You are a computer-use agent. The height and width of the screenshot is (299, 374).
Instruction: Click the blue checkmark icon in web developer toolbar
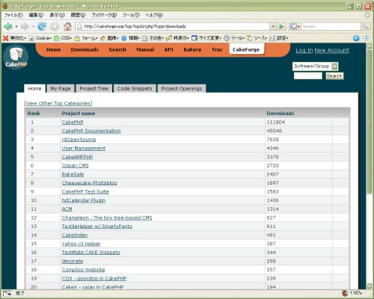click(x=356, y=38)
